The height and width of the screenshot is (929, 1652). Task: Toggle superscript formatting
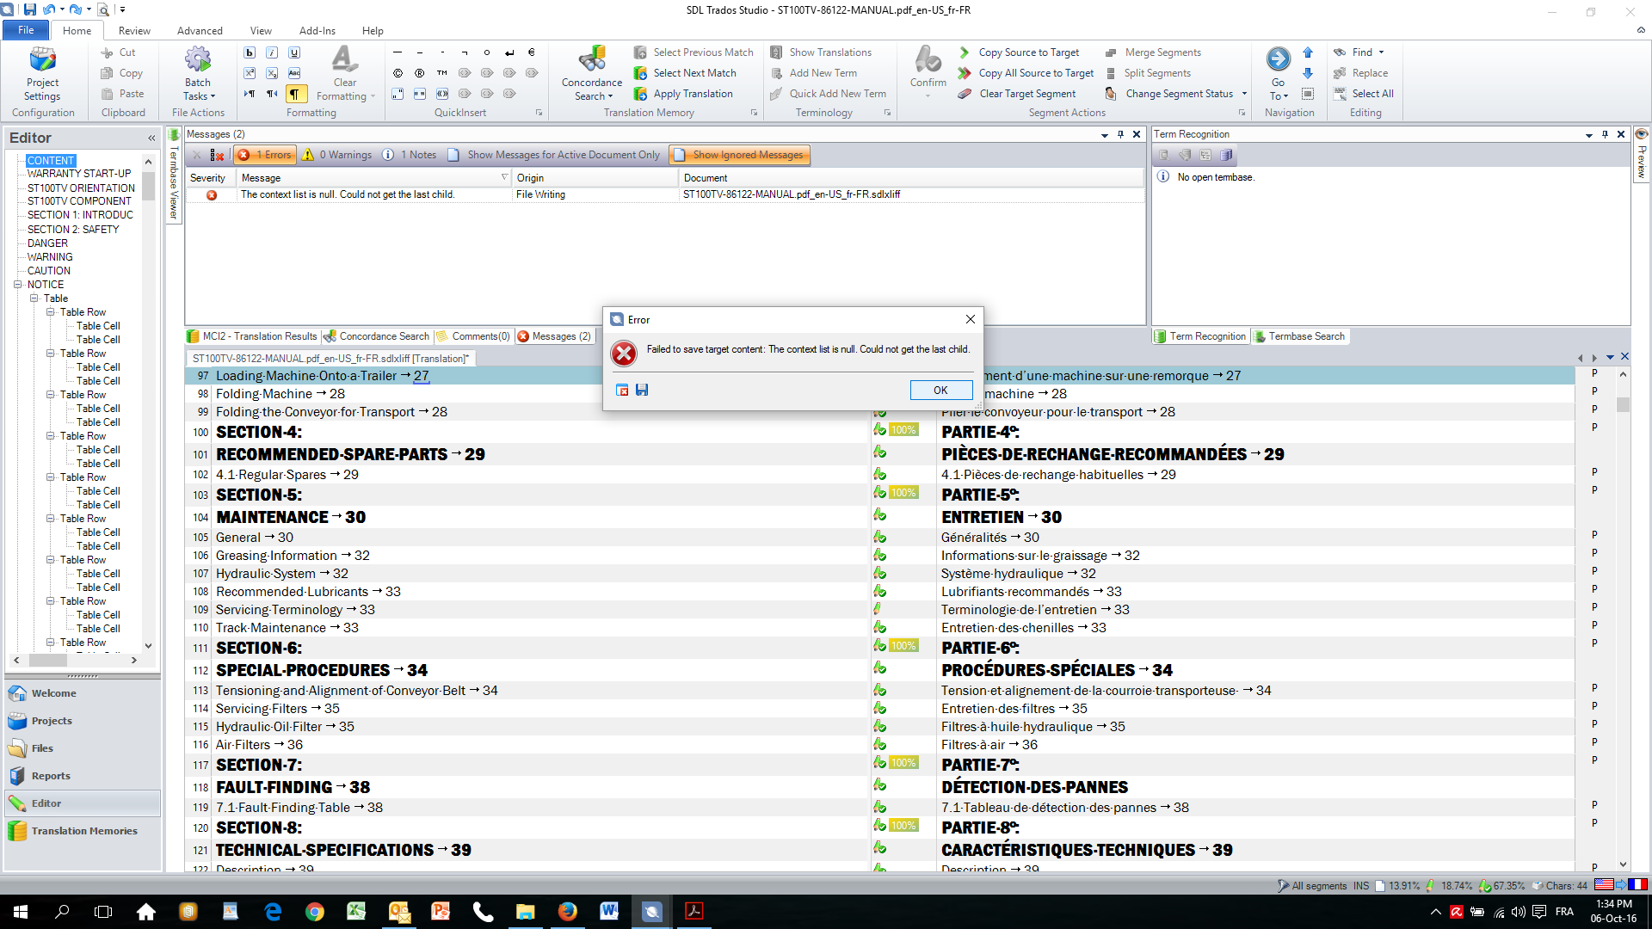250,73
